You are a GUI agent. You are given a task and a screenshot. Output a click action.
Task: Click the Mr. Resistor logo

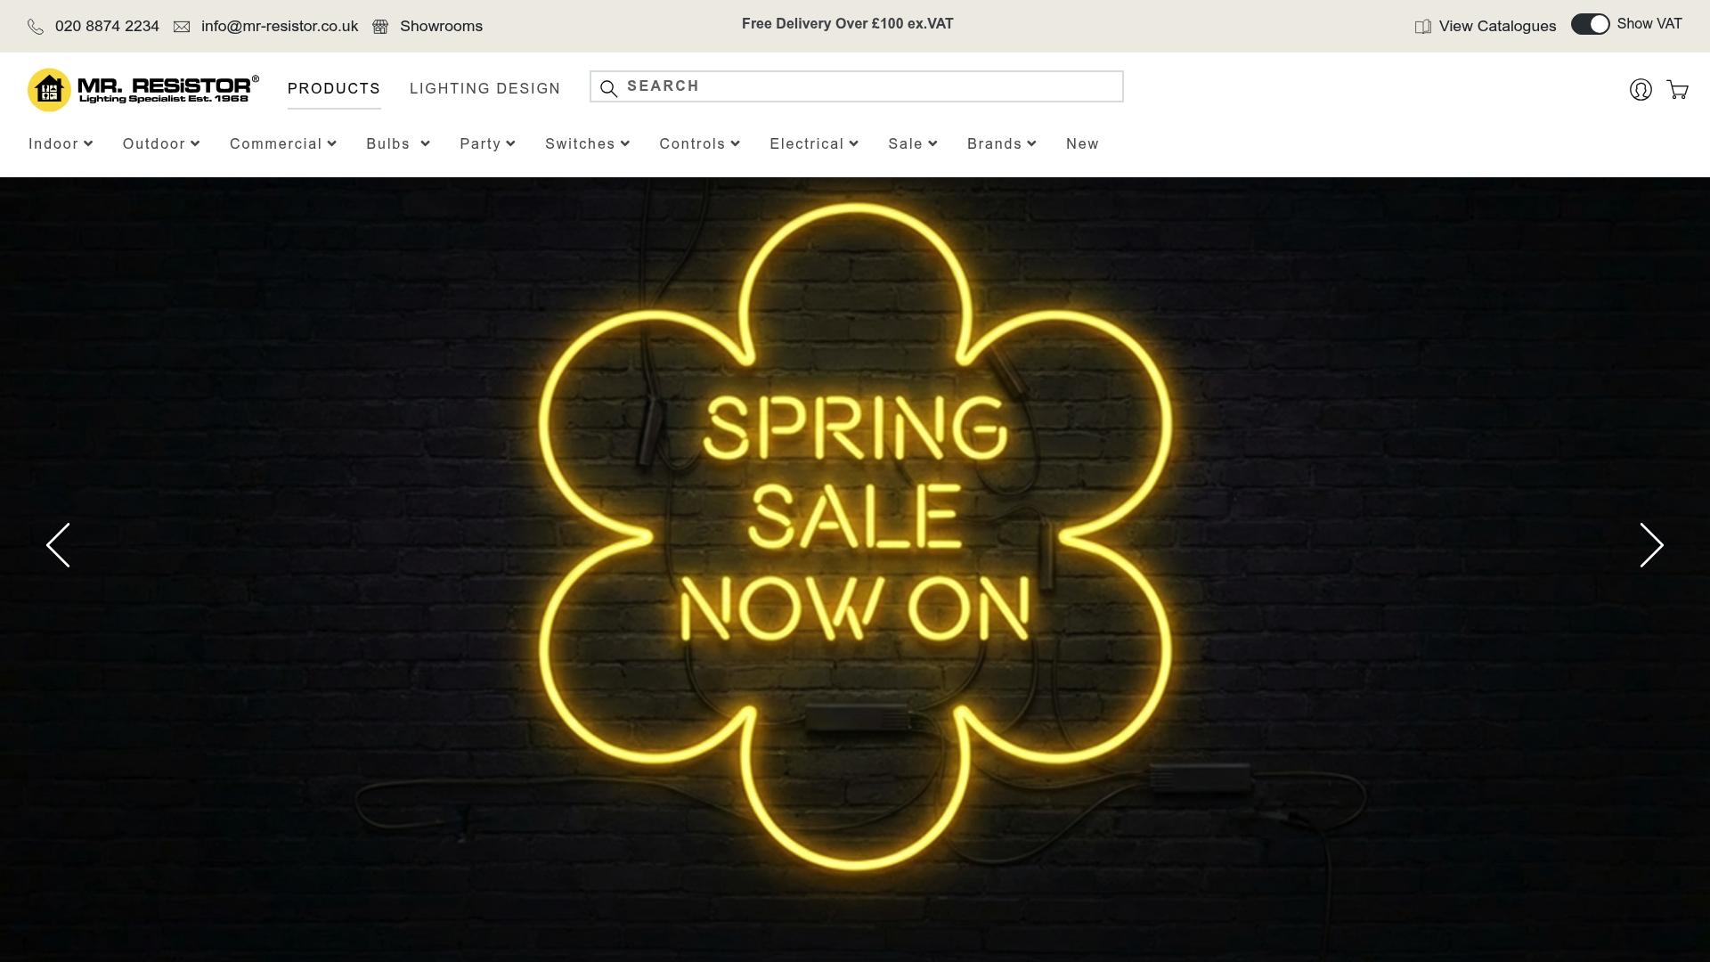[x=141, y=89]
